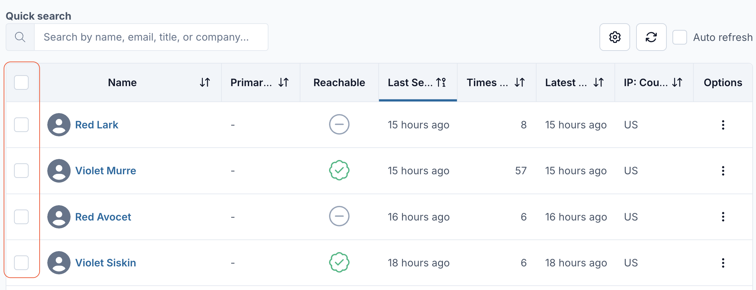
Task: Open options menu for Red Lark
Action: click(723, 125)
